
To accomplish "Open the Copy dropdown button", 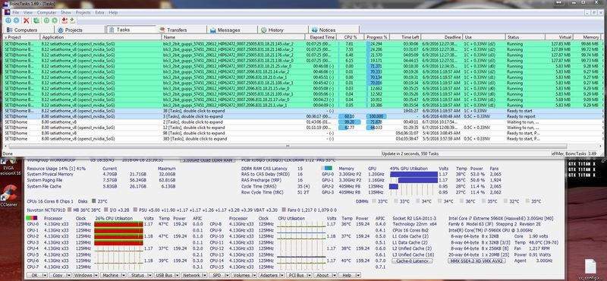I will [61, 275].
